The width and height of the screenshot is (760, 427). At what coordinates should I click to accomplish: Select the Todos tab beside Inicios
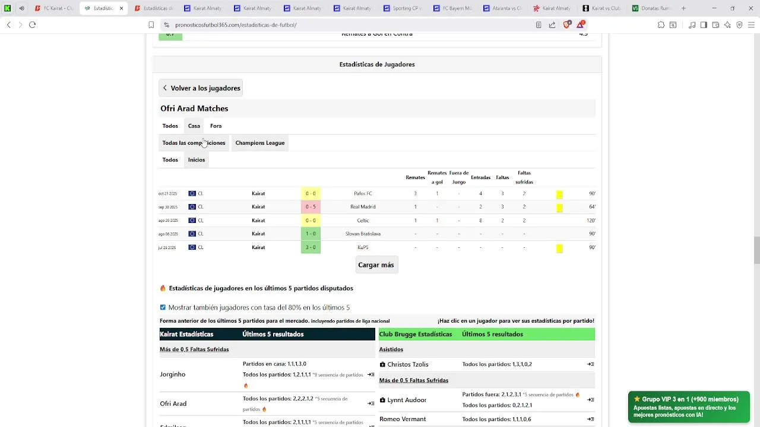click(170, 160)
